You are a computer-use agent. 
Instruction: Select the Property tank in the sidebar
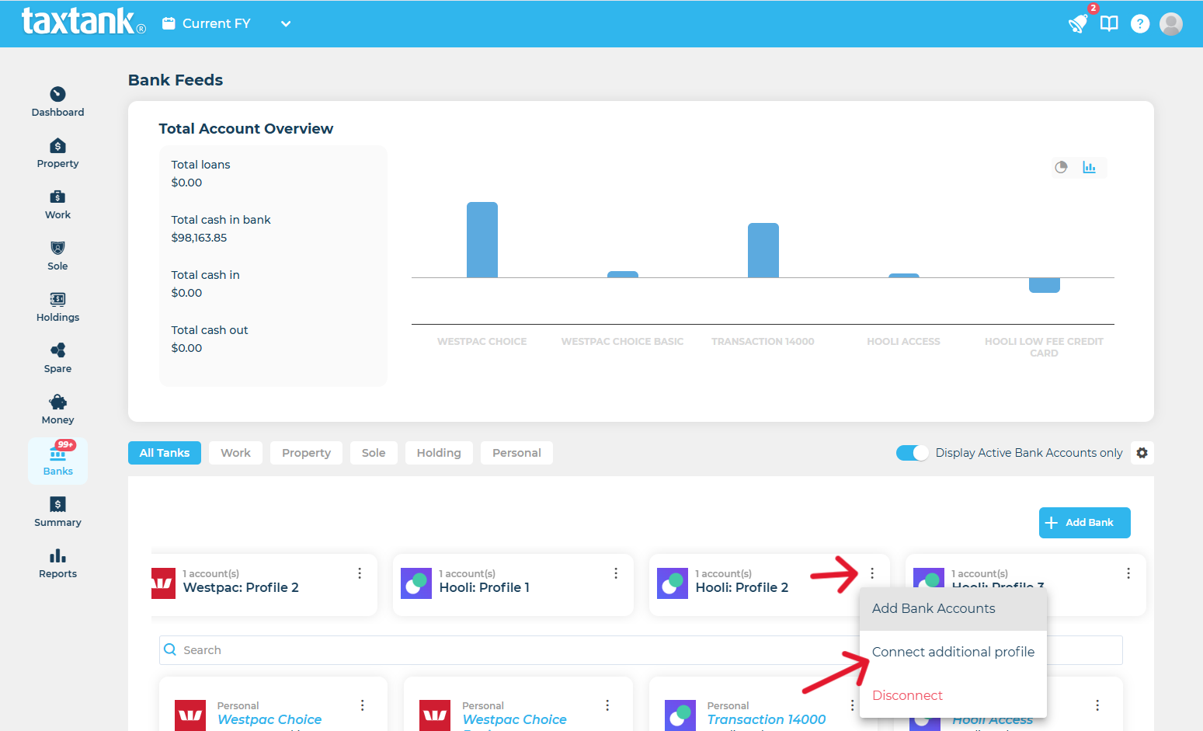(x=57, y=153)
